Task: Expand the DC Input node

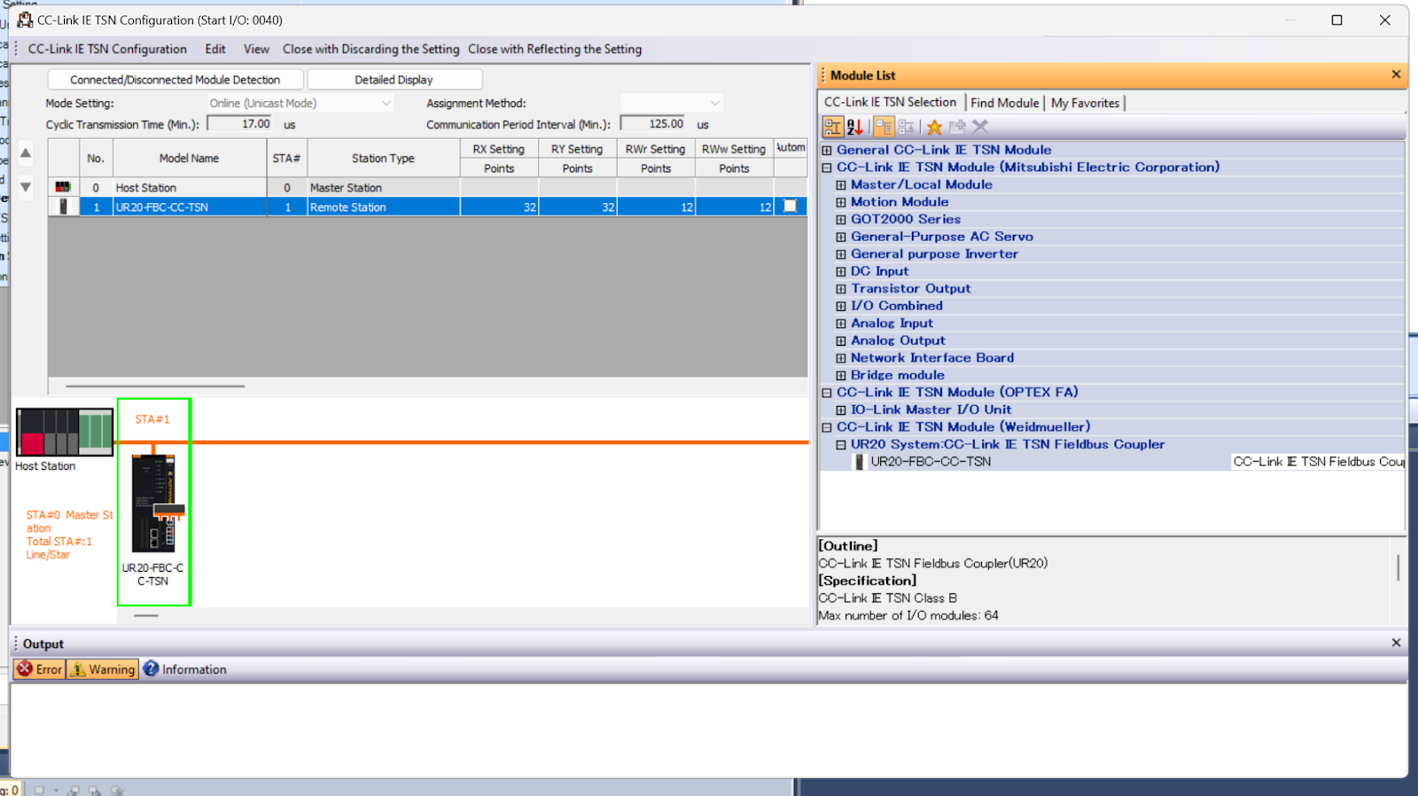Action: click(841, 271)
